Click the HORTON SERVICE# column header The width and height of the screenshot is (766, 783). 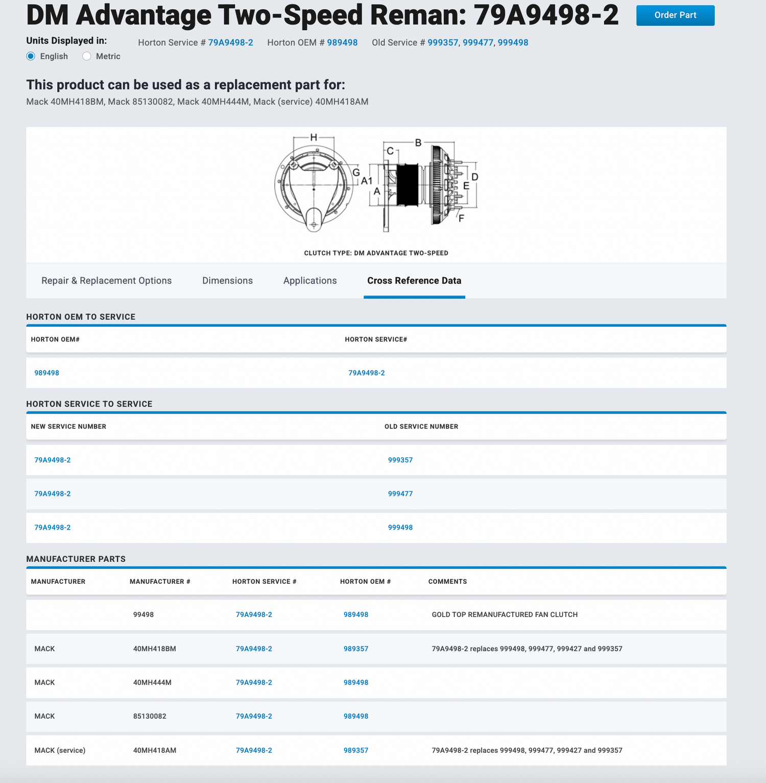[376, 339]
